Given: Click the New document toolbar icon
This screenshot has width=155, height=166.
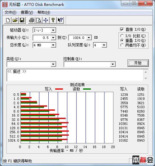Looking at the screenshot, I should 8,20.
